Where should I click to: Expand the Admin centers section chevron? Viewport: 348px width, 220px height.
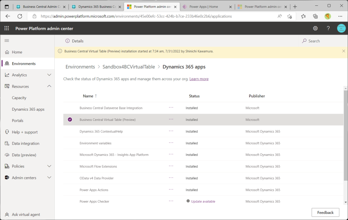pyautogui.click(x=49, y=178)
